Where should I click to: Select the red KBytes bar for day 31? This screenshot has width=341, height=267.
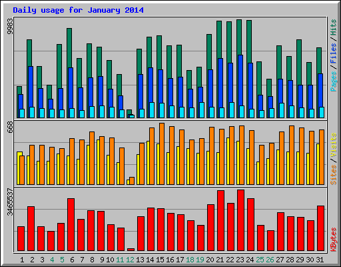click(x=320, y=228)
